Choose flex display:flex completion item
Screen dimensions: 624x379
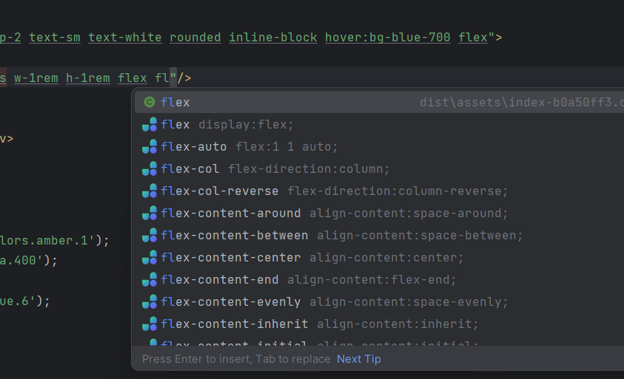[x=379, y=124]
